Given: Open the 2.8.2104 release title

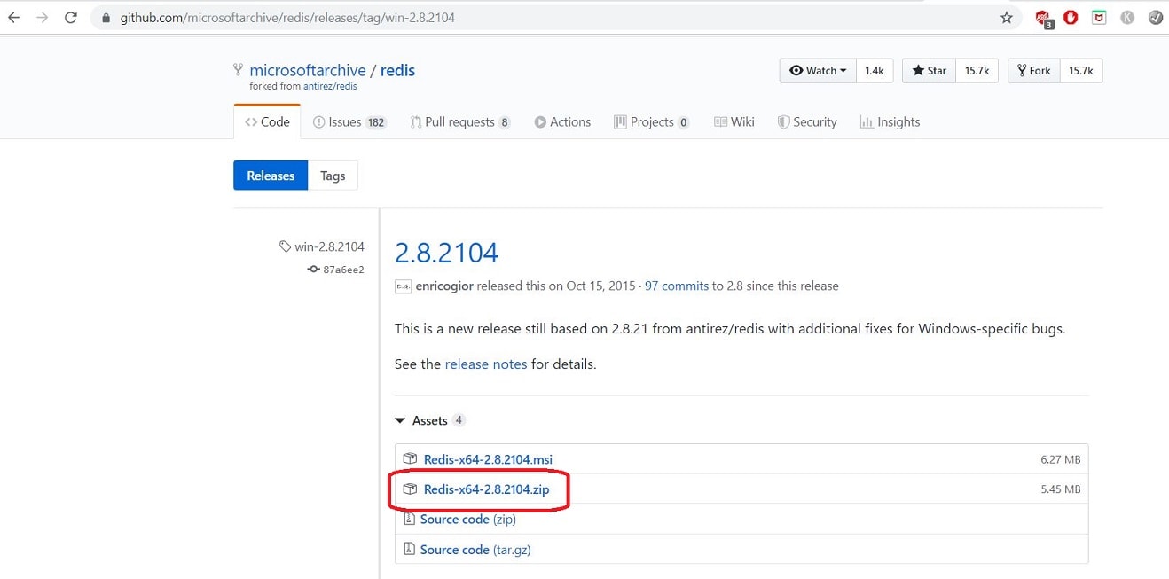Looking at the screenshot, I should [x=446, y=253].
